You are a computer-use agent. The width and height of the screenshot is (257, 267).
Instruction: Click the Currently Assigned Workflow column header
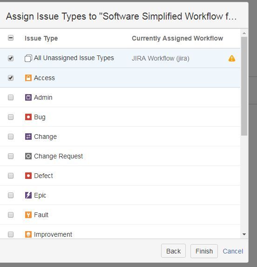[177, 38]
